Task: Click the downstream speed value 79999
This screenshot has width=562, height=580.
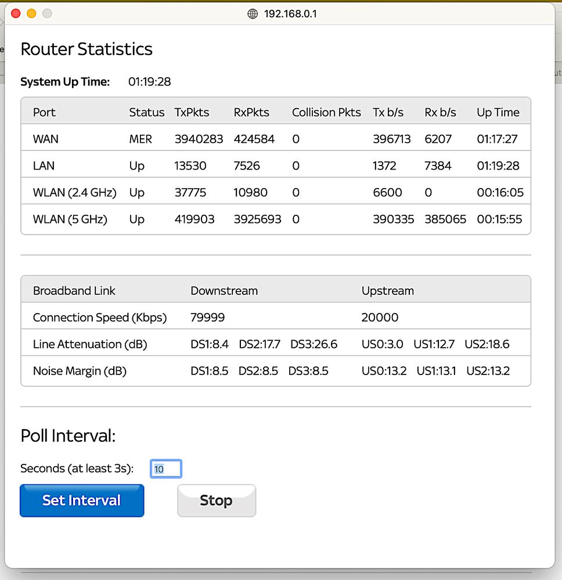Action: click(207, 318)
